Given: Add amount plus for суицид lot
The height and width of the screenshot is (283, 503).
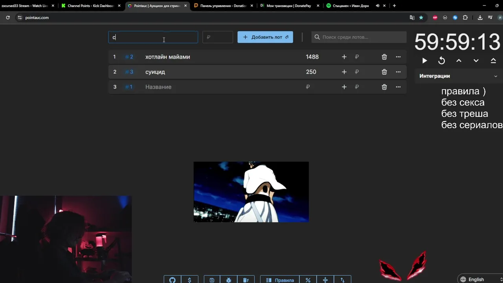Looking at the screenshot, I should tap(344, 72).
